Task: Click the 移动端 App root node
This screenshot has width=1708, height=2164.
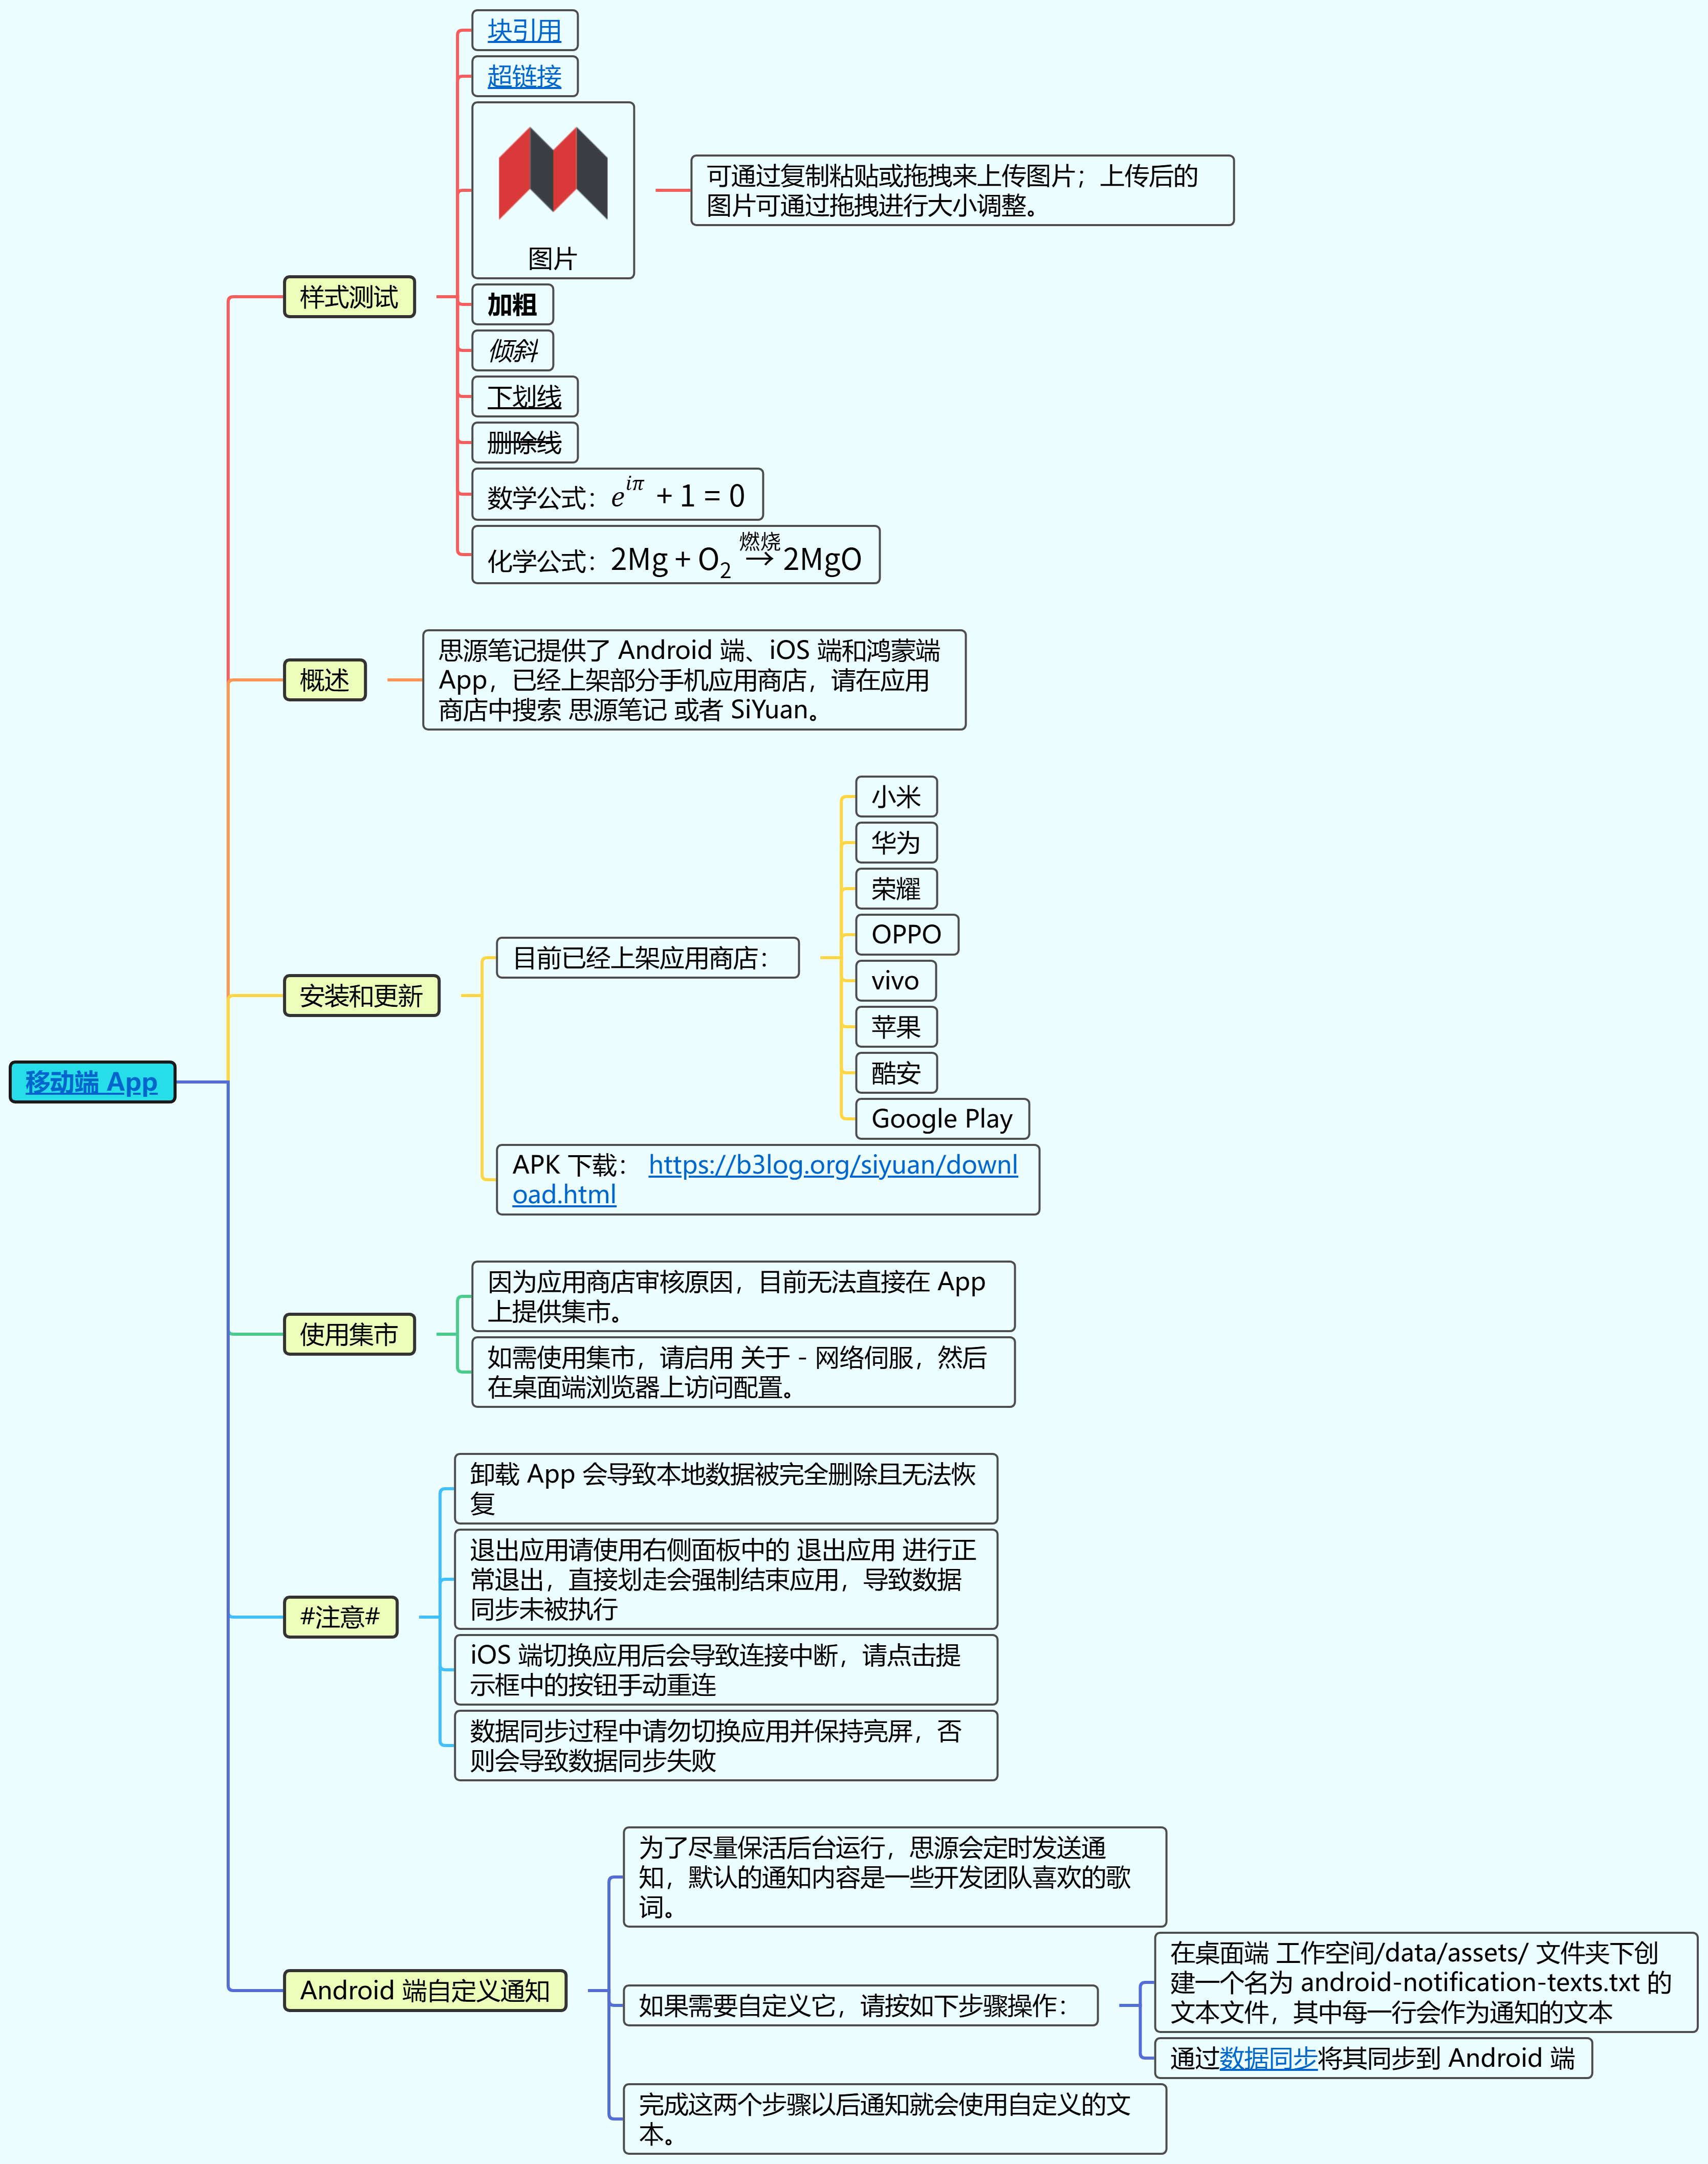Action: 91,1083
